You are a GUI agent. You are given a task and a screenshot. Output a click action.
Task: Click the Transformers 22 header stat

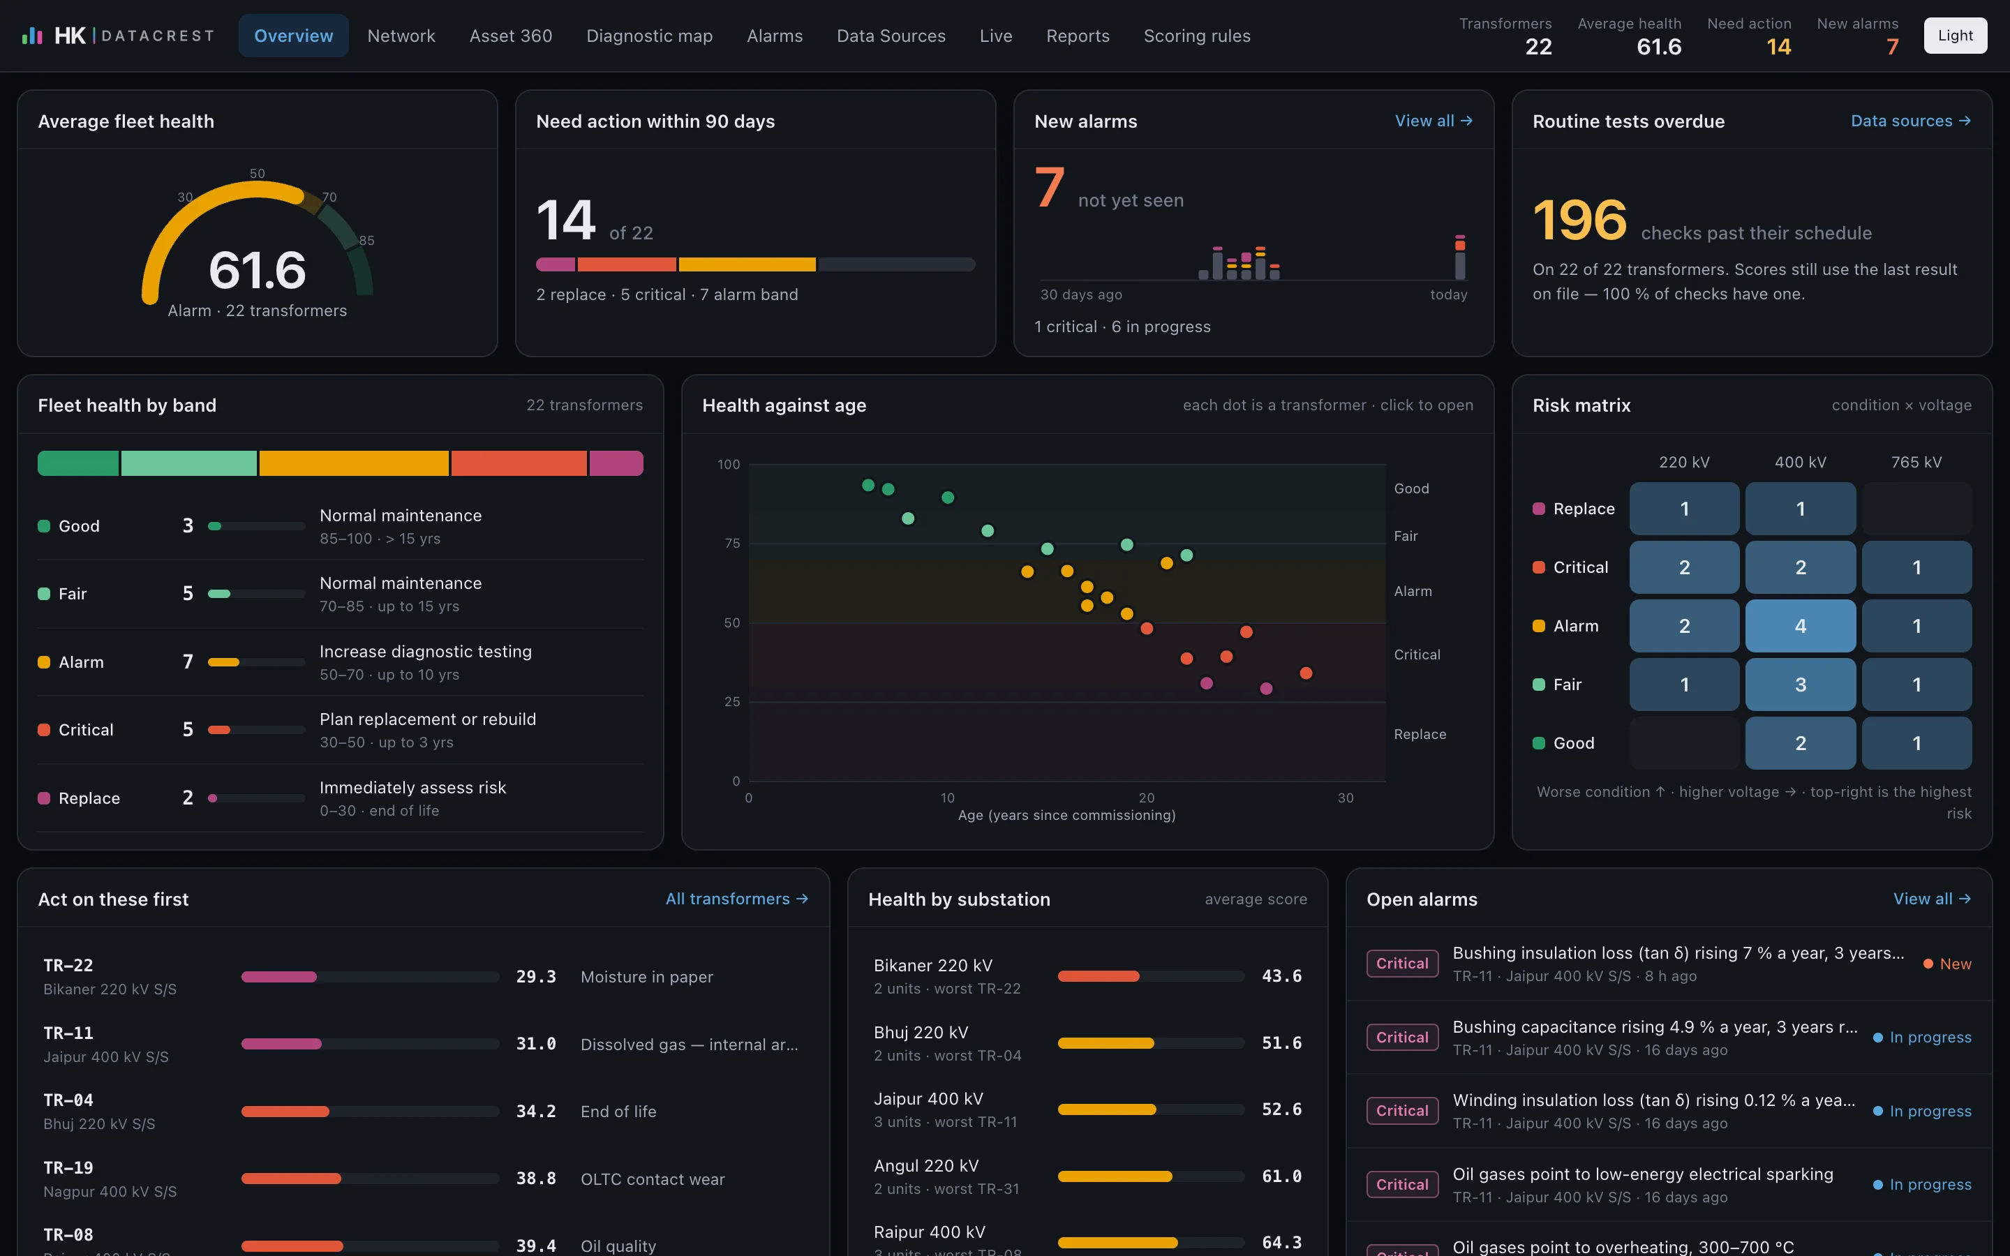[x=1505, y=36]
